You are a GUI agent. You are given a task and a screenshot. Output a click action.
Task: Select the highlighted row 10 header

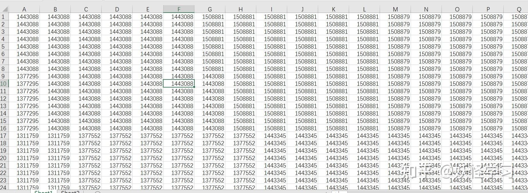(4, 84)
